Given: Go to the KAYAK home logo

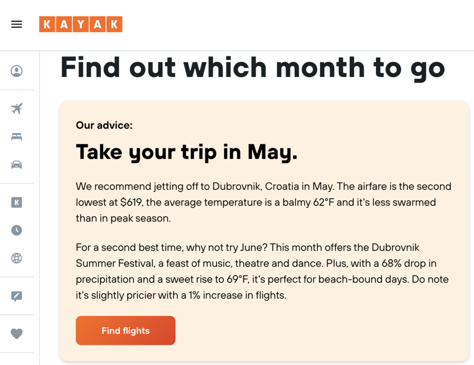Looking at the screenshot, I should 81,24.
